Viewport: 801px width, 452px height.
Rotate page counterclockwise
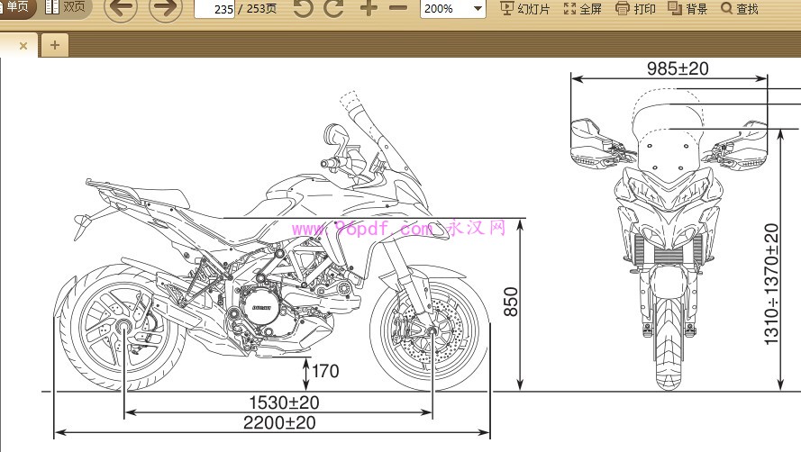pos(303,8)
